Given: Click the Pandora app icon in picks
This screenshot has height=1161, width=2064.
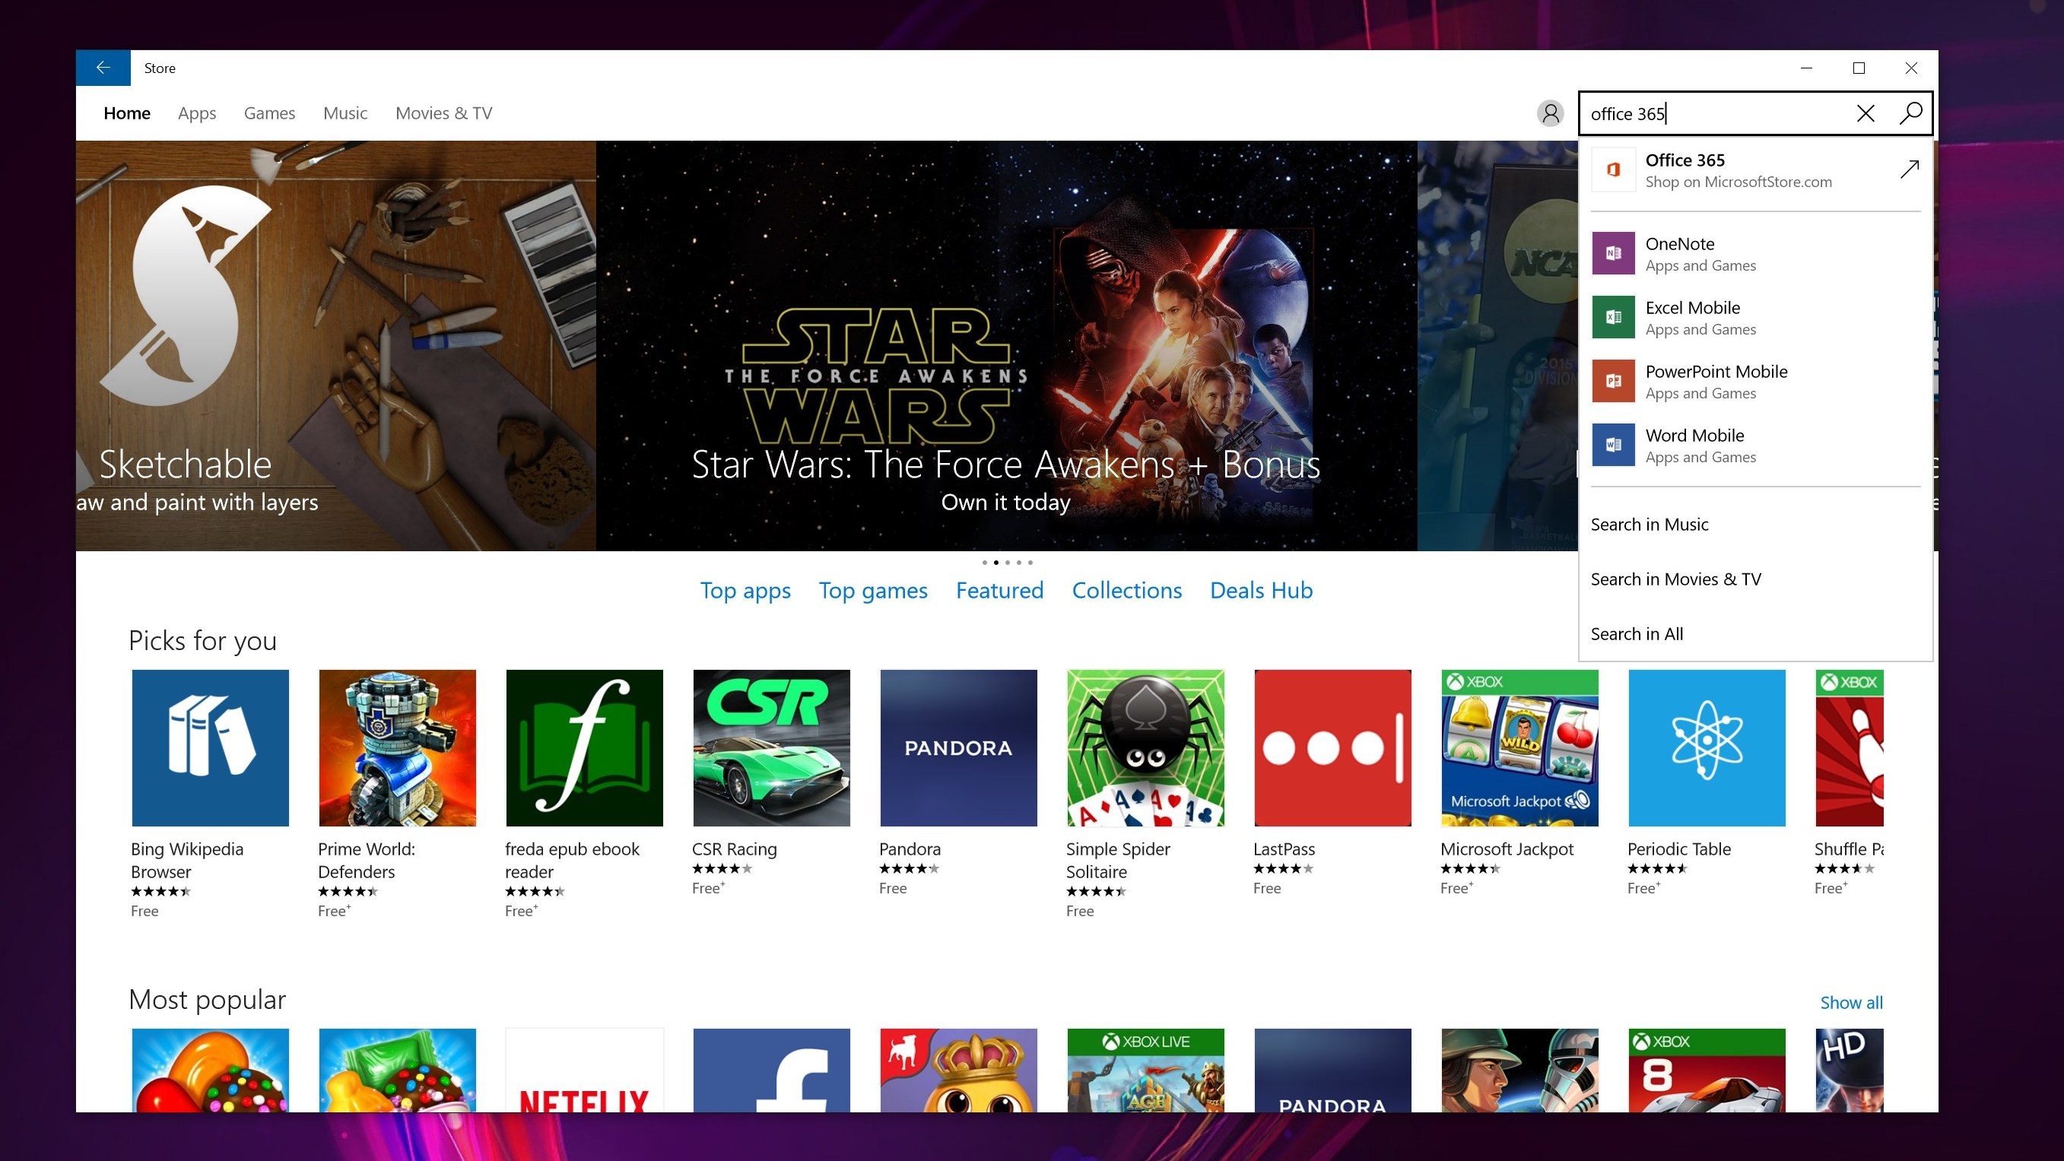Looking at the screenshot, I should [x=958, y=747].
